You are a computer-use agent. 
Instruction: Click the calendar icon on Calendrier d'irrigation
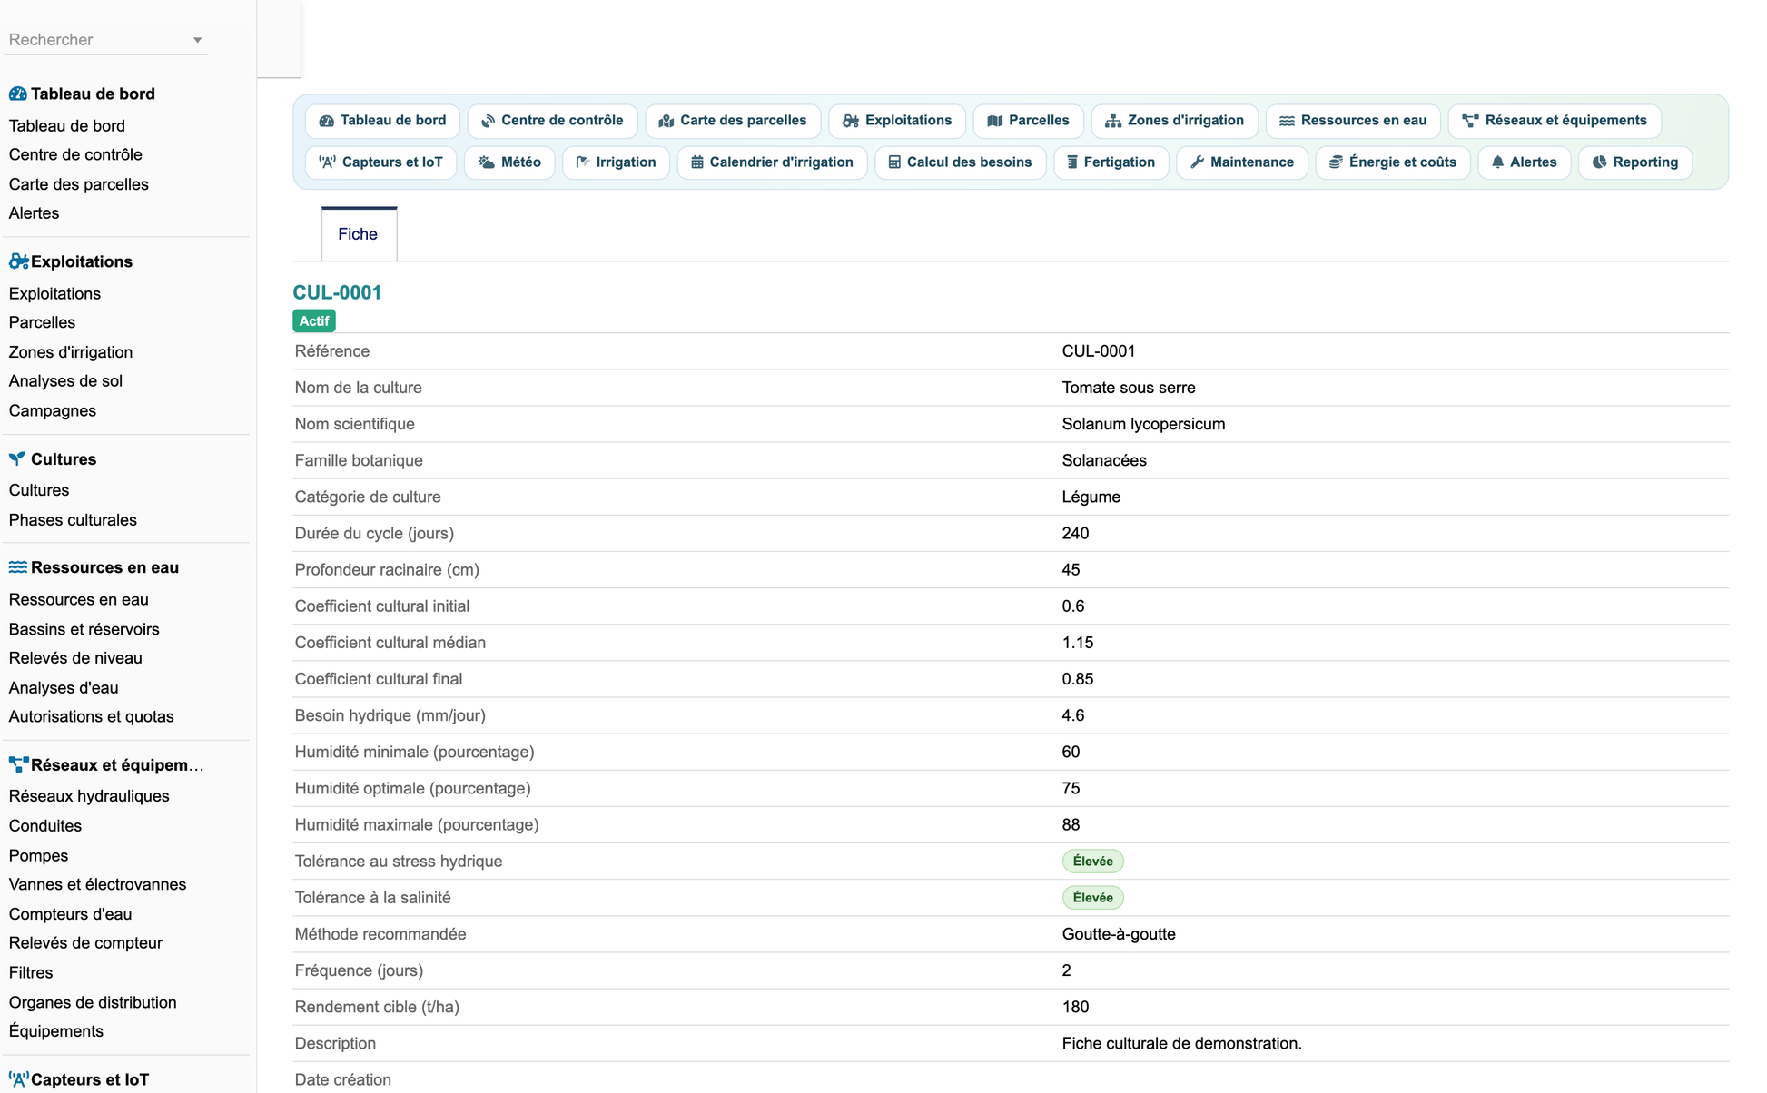point(697,162)
